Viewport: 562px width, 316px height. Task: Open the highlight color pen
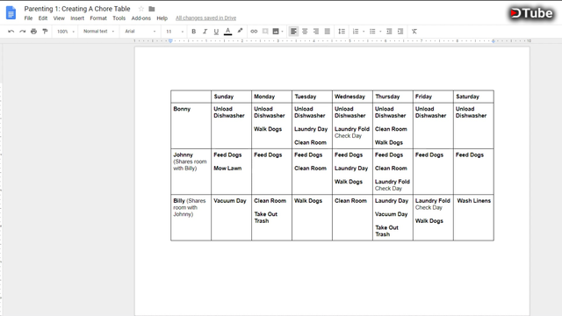(x=240, y=32)
